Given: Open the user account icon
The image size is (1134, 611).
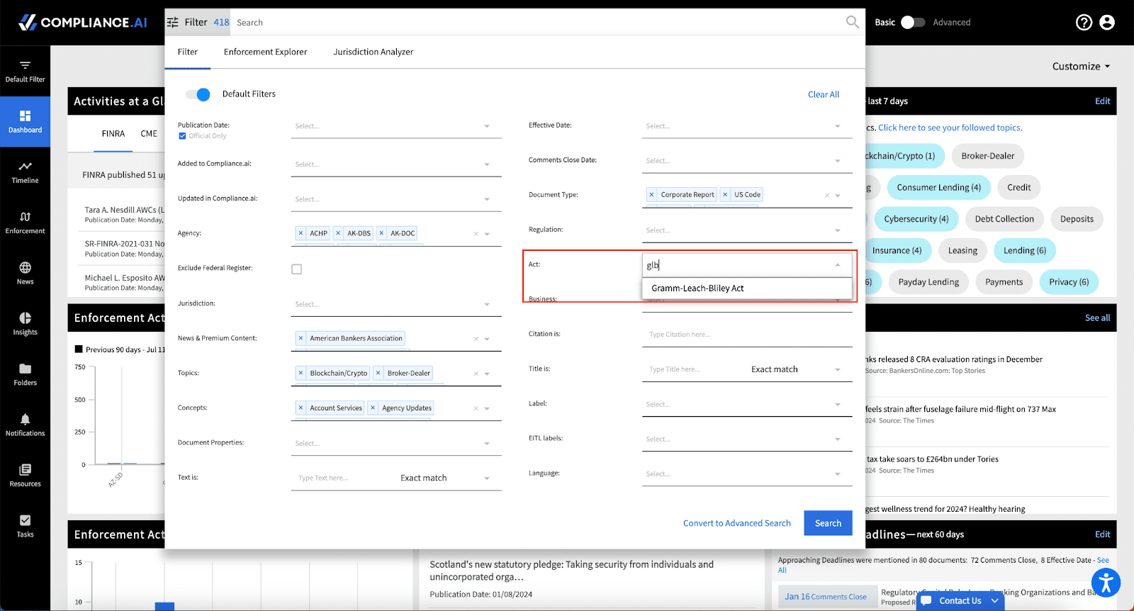Looking at the screenshot, I should click(x=1107, y=23).
